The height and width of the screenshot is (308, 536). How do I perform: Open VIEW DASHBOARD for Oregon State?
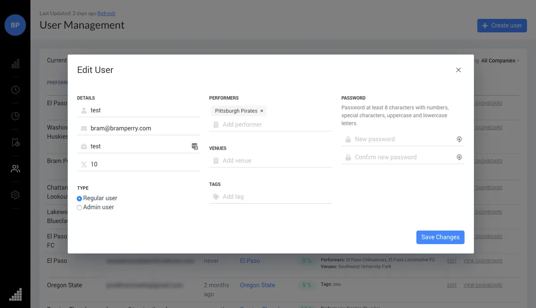click(482, 285)
